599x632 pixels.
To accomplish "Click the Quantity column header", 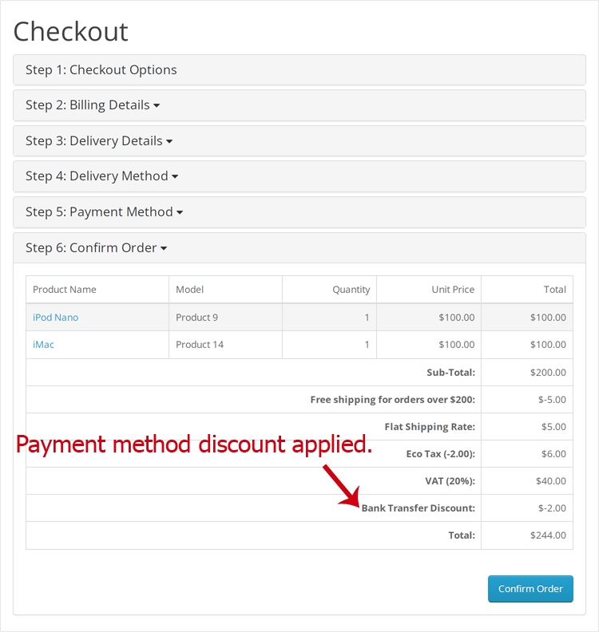I will pos(351,290).
